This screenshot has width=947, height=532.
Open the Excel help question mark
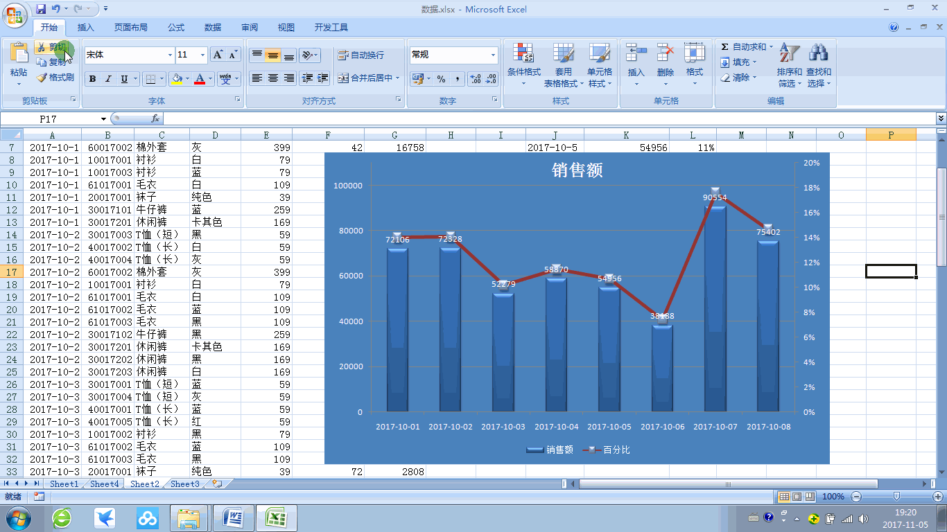tap(894, 28)
